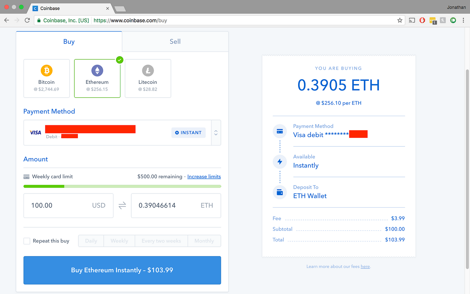The height and width of the screenshot is (294, 470).
Task: Click the wallet Deposit To icon
Action: tap(280, 192)
